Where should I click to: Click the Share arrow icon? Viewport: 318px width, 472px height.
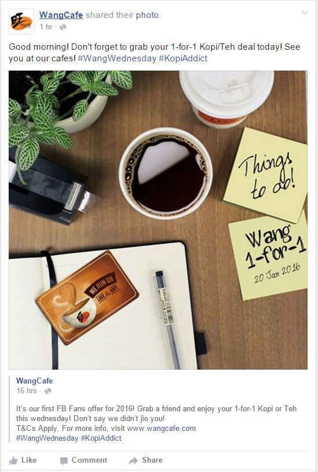(x=134, y=460)
